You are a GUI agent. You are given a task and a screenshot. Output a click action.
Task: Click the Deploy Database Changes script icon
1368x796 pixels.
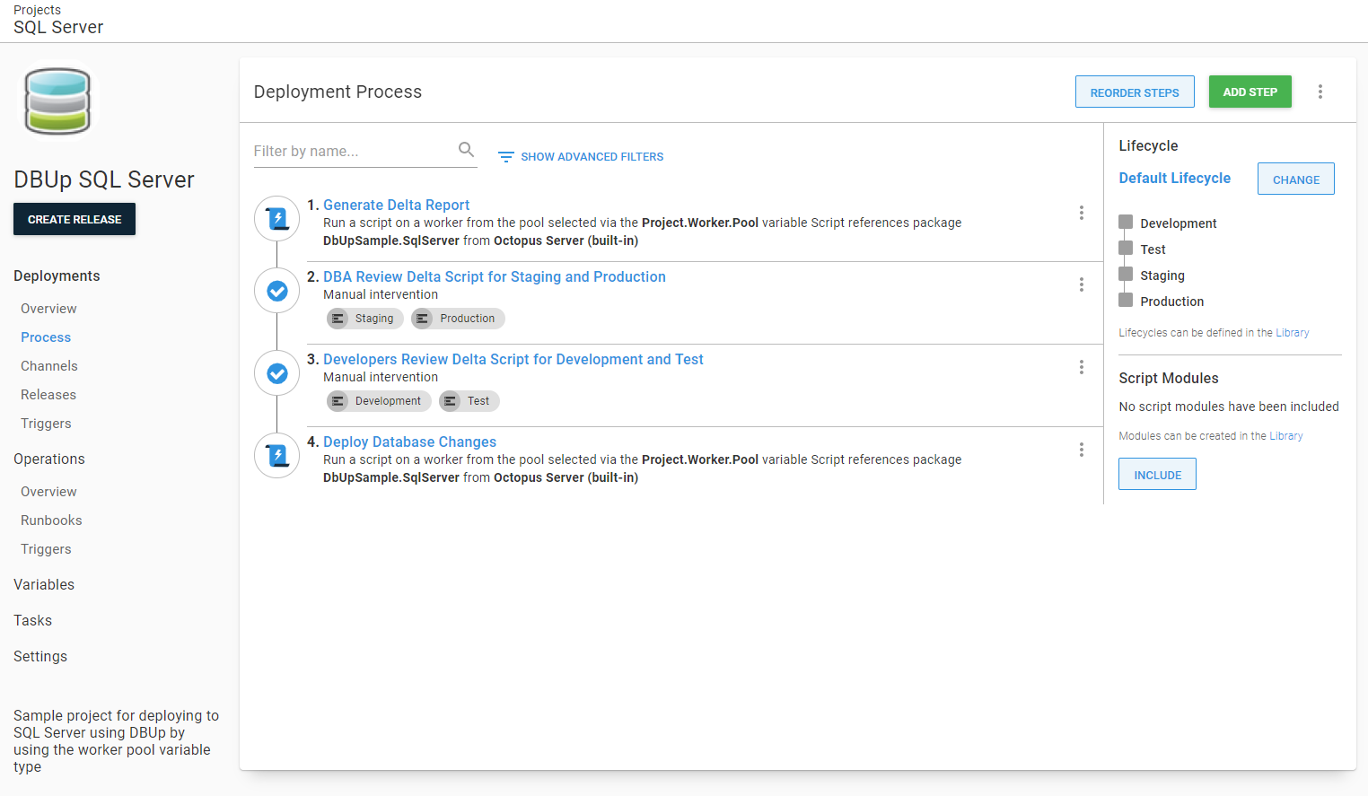coord(277,456)
